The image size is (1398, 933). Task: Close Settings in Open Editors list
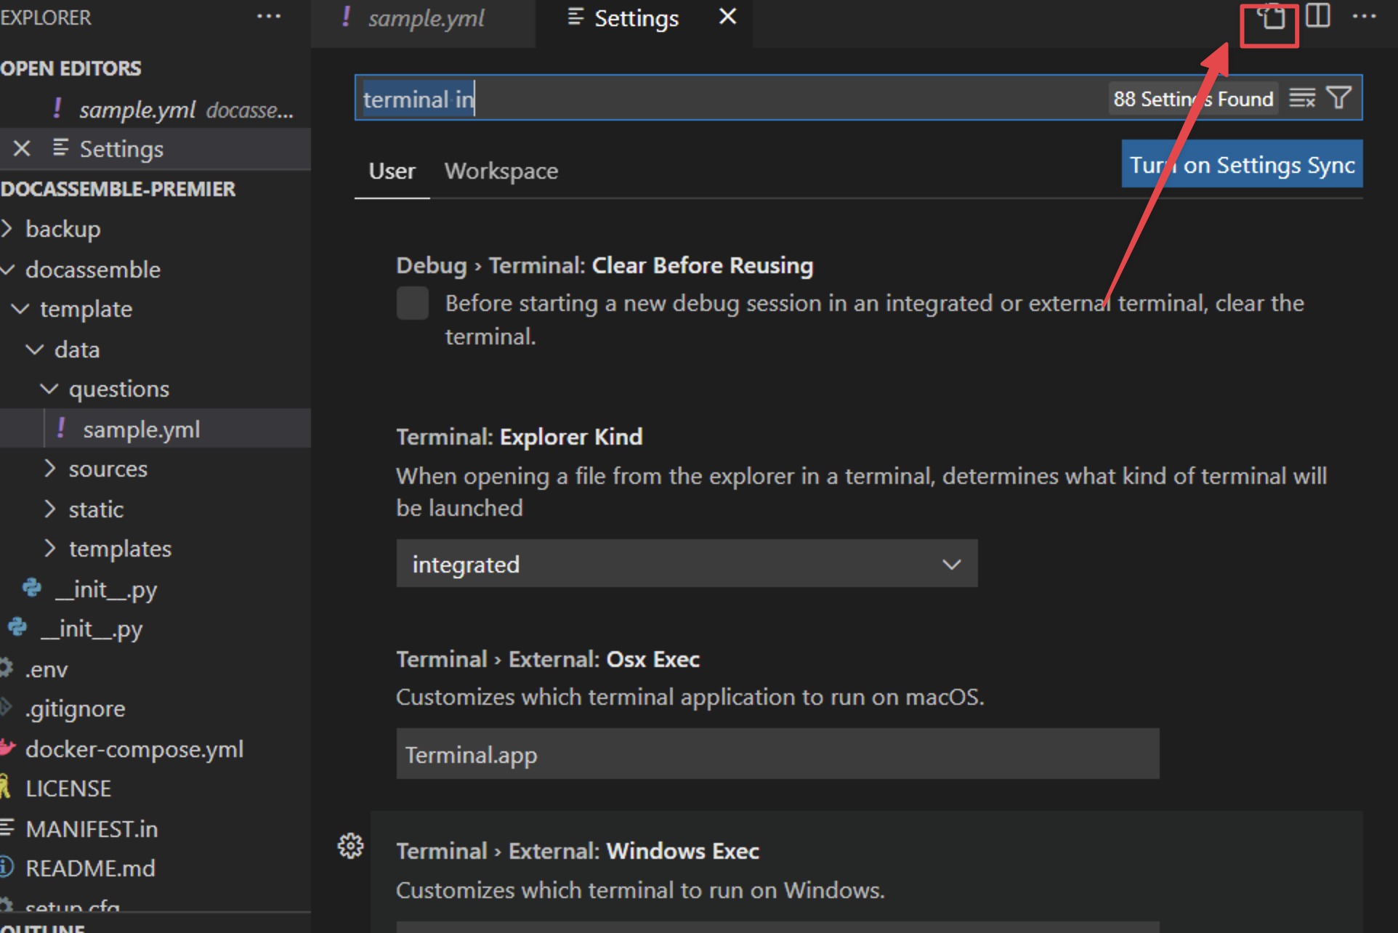click(22, 149)
